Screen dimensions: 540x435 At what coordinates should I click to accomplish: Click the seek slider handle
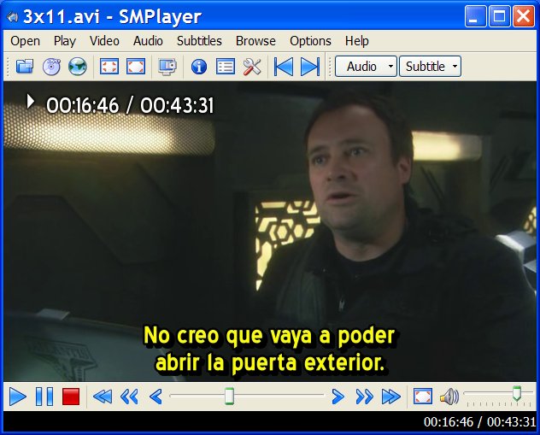[229, 396]
